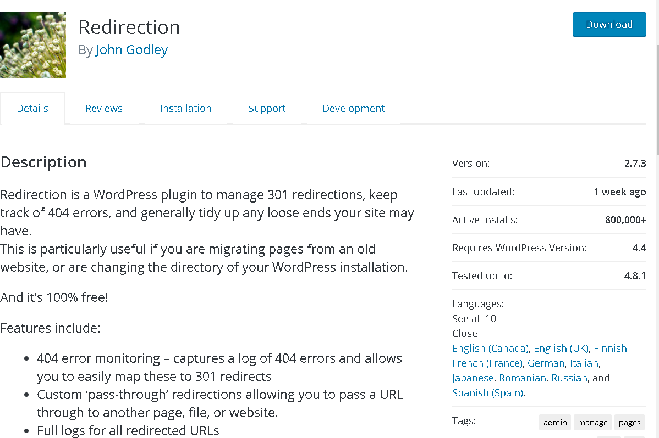The height and width of the screenshot is (438, 659).
Task: Choose the English (Canada) language link
Action: (491, 348)
